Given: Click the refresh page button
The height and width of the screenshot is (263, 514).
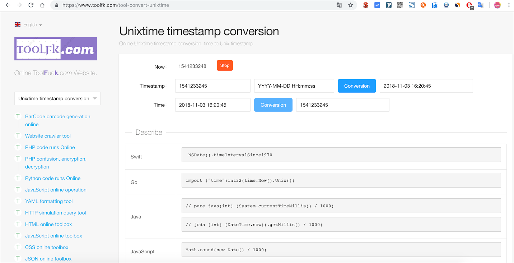Looking at the screenshot, I should coord(31,5).
